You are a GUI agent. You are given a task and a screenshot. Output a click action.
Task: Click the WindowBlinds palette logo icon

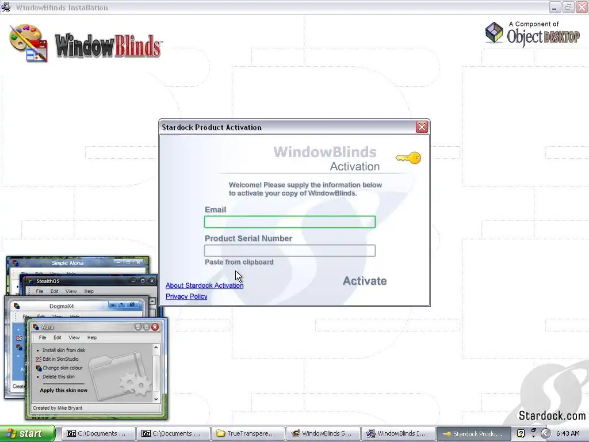29,43
